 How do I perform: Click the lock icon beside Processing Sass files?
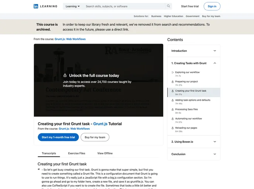click(x=172, y=109)
